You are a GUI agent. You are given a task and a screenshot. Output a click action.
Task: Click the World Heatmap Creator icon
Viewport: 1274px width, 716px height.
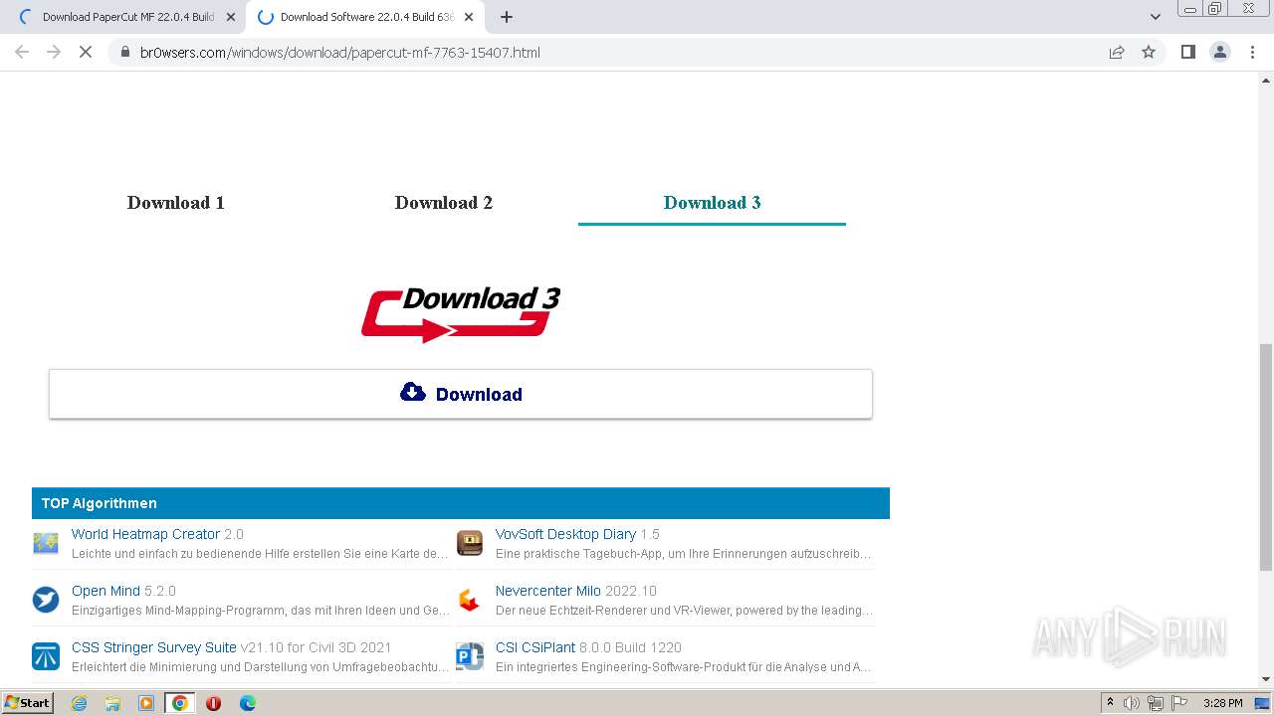click(46, 543)
